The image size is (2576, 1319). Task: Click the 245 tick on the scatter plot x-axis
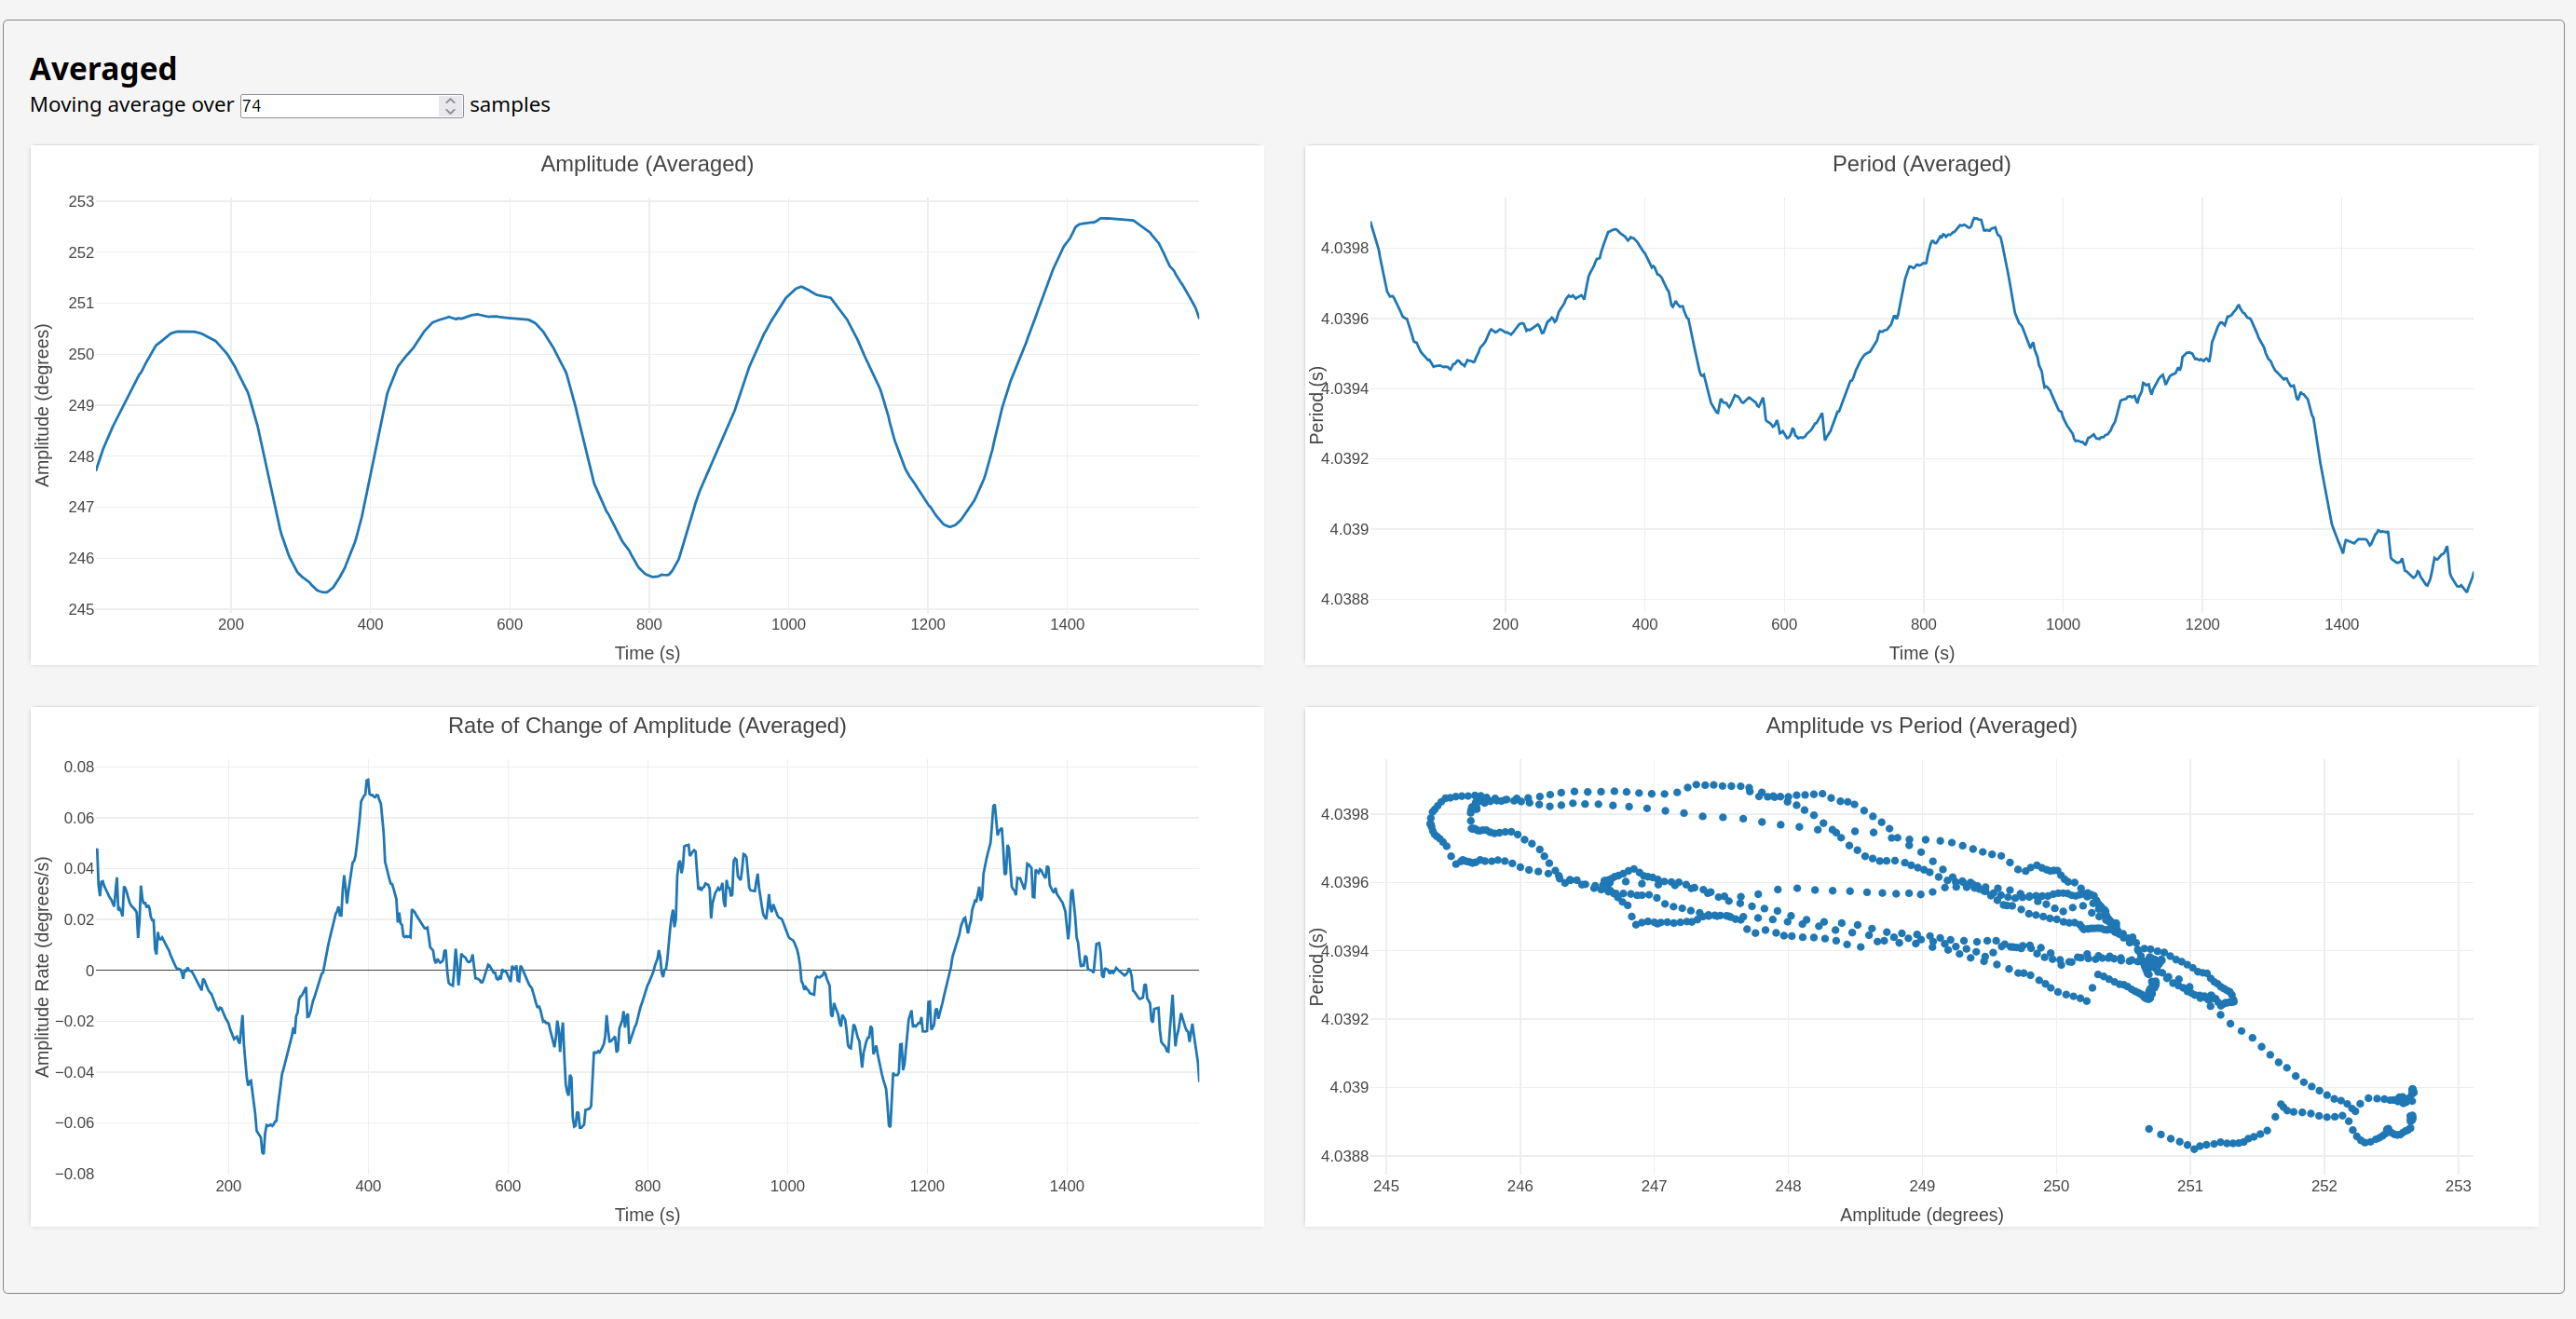tap(1385, 1186)
